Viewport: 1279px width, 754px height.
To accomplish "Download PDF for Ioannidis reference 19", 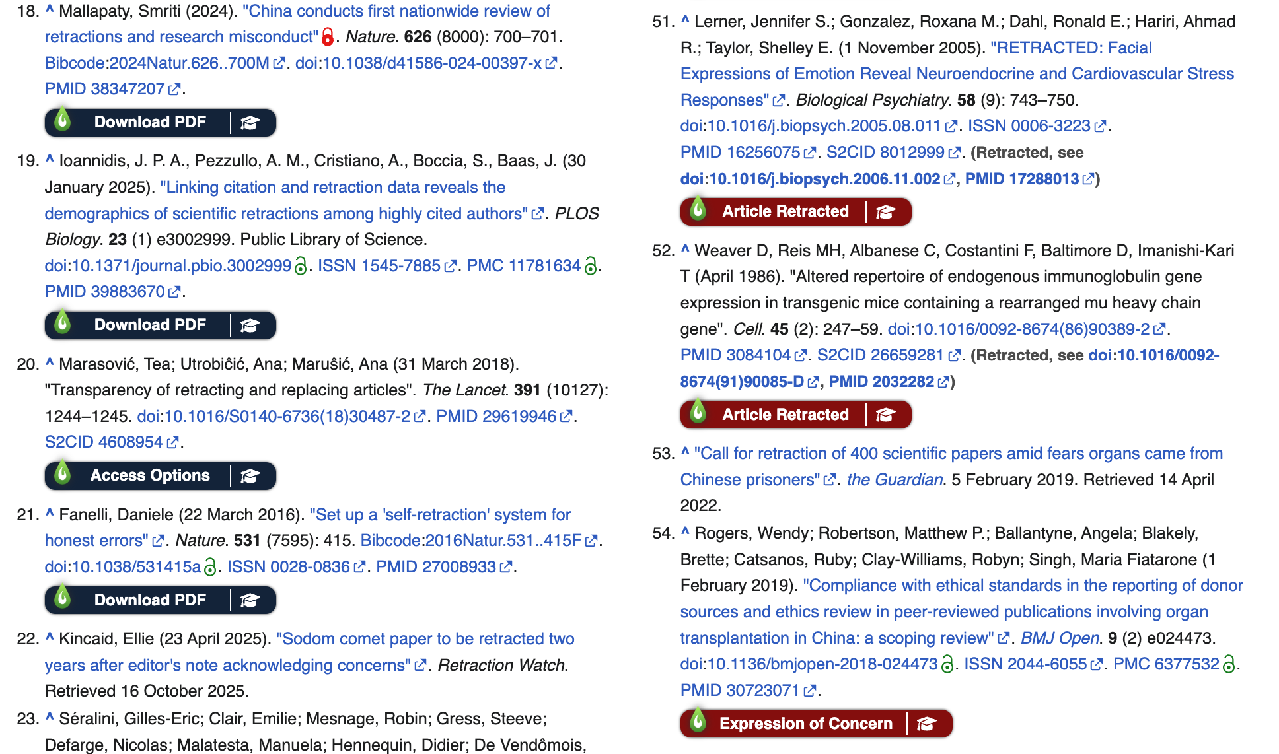I will [150, 326].
